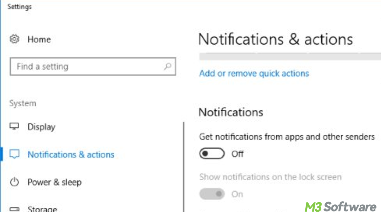Open Add or remove quick actions link
The image size is (381, 212).
point(254,73)
